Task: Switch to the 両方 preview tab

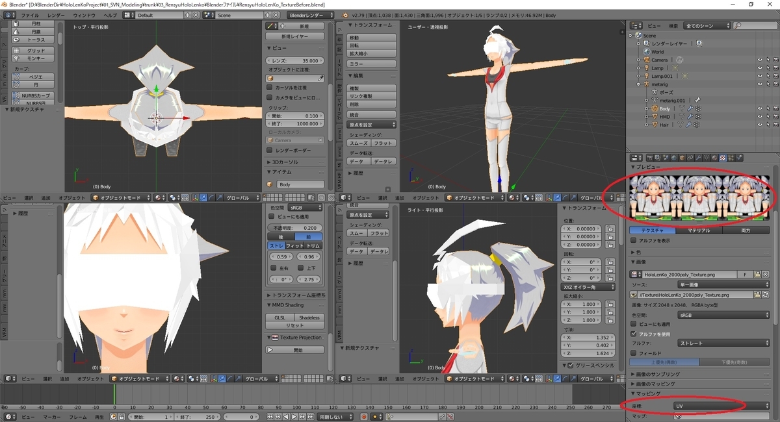Action: point(746,230)
